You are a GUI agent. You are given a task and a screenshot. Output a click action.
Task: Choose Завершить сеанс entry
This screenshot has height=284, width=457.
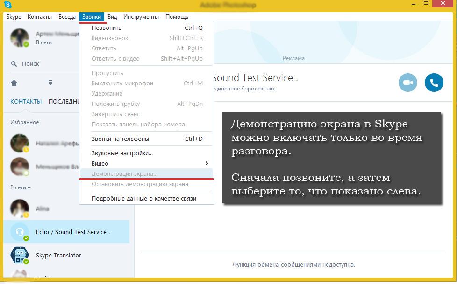(x=147, y=114)
